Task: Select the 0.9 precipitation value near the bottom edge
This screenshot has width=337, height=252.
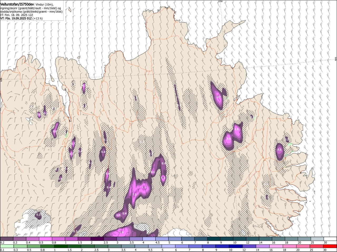Action: (x=121, y=232)
